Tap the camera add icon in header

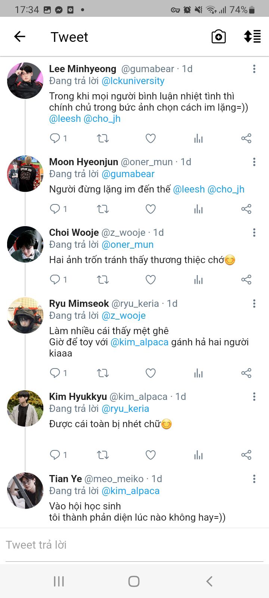219,37
